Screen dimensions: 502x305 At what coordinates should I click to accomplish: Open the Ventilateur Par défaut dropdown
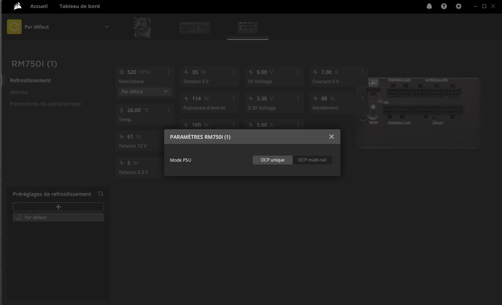click(145, 92)
